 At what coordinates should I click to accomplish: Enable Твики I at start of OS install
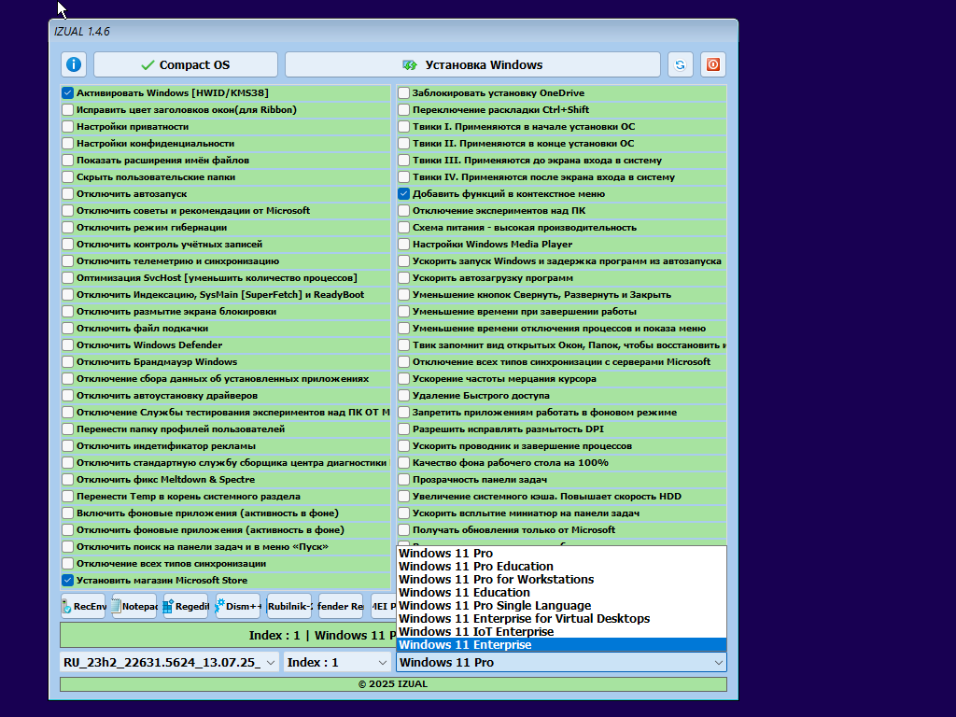point(403,127)
